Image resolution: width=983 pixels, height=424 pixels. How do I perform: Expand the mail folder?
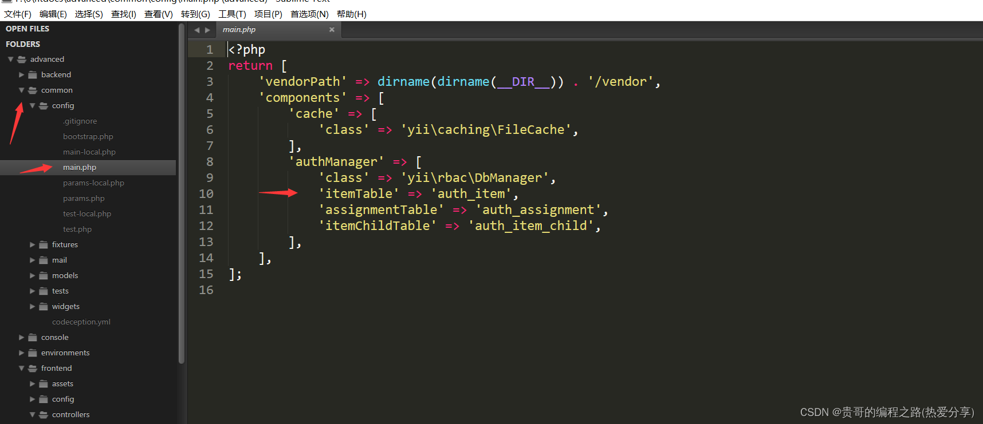tap(32, 260)
